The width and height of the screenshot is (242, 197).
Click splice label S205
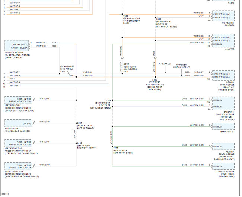(x=159, y=19)
